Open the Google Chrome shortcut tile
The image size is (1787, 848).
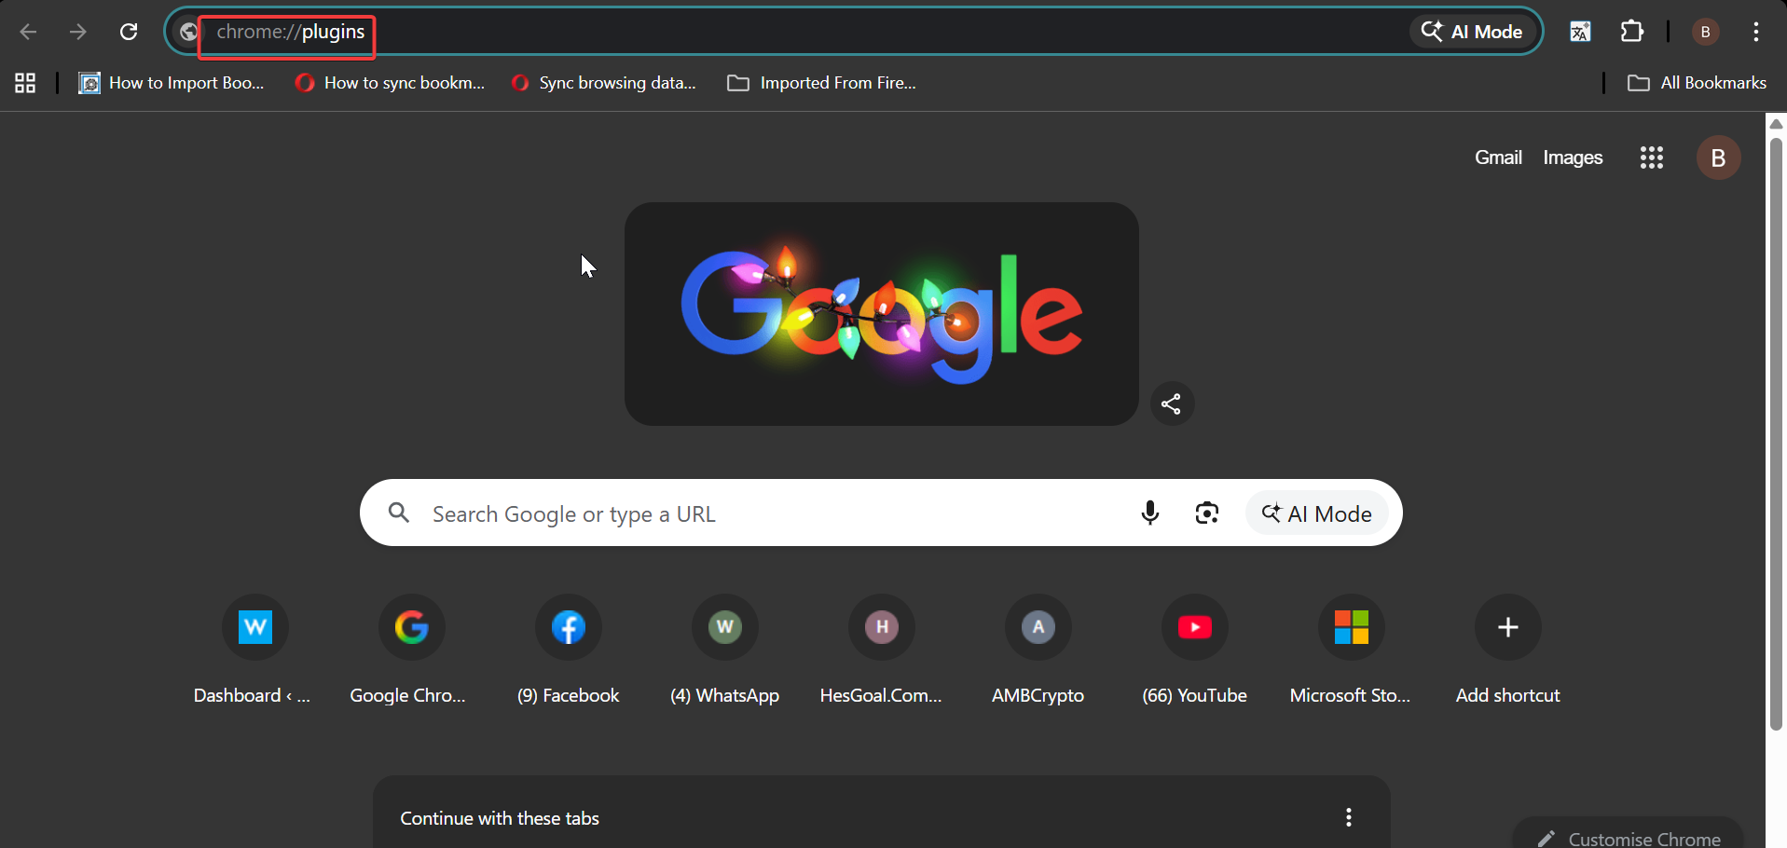411,650
